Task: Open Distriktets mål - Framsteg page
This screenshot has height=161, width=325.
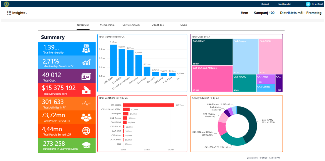Action: 301,13
